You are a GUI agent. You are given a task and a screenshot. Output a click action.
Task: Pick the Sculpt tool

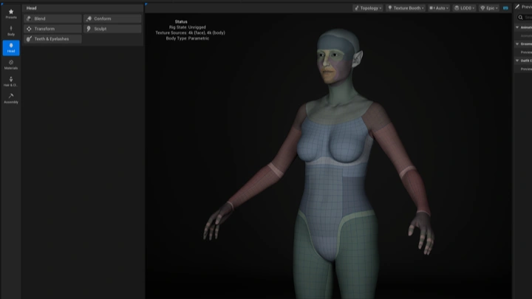[x=112, y=29]
